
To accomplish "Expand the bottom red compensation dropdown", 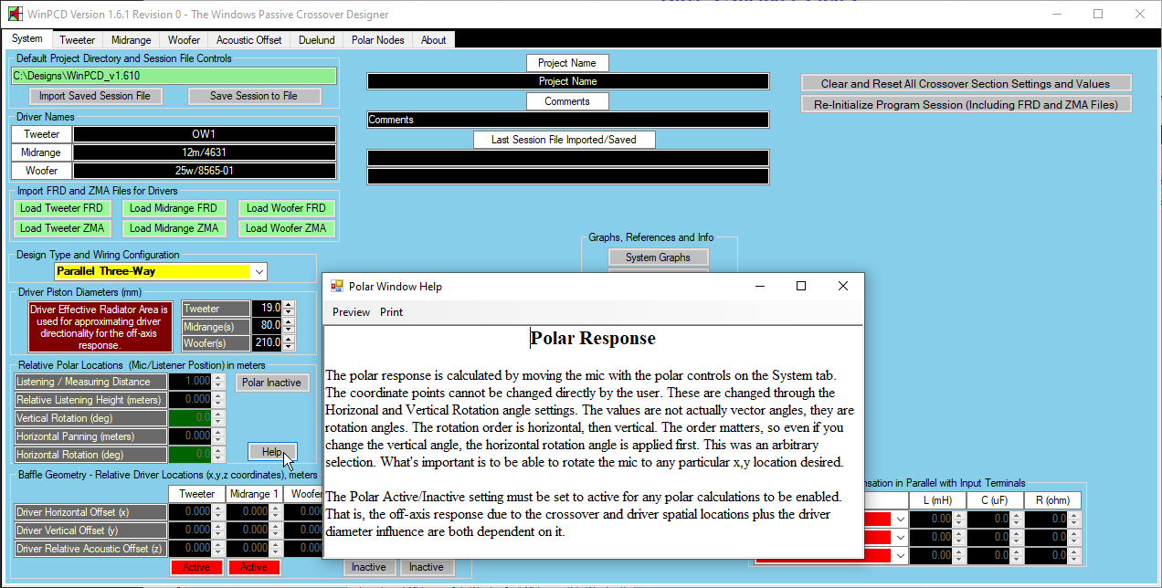I will [899, 556].
